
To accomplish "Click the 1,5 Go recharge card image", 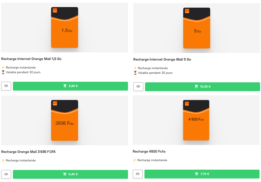I will (64, 28).
